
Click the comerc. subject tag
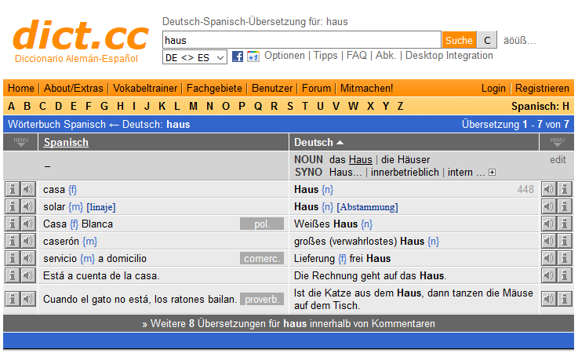point(262,258)
